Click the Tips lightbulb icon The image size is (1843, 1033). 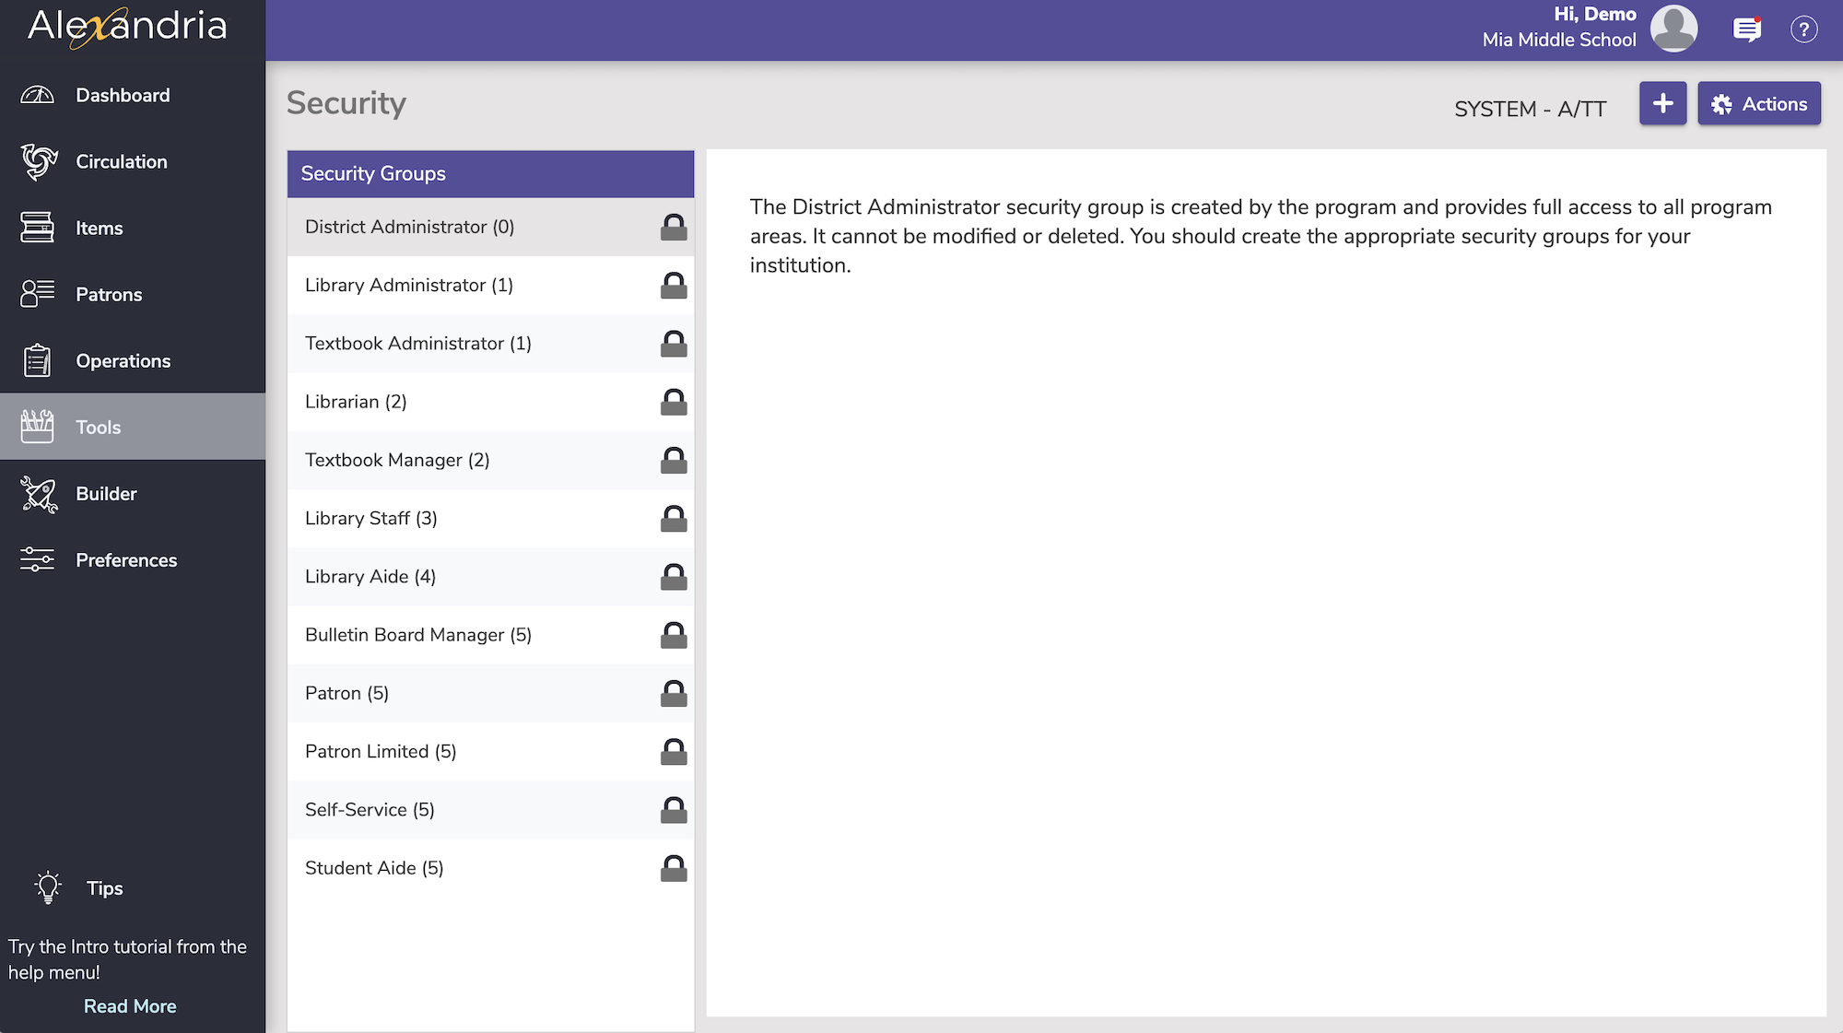[48, 887]
